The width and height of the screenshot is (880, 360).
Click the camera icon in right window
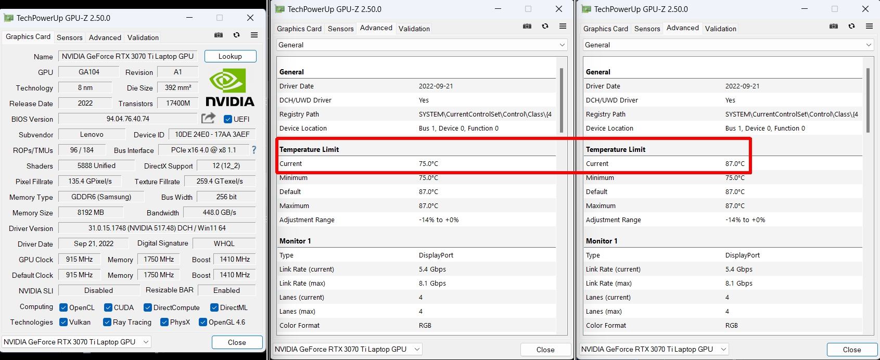point(834,26)
